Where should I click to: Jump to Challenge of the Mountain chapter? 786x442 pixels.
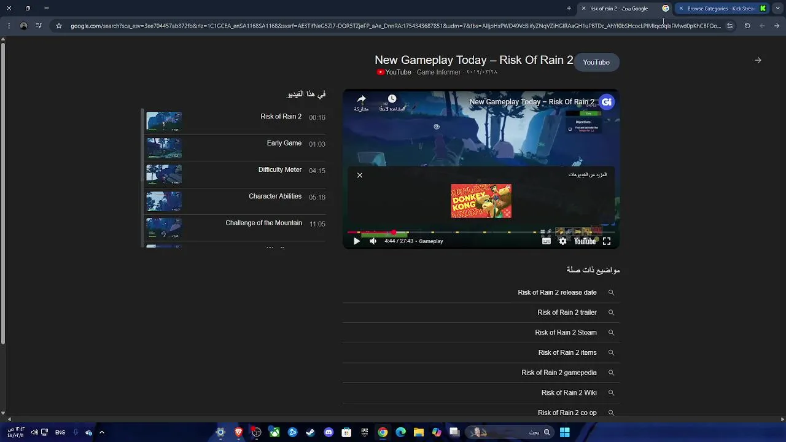[x=236, y=228]
